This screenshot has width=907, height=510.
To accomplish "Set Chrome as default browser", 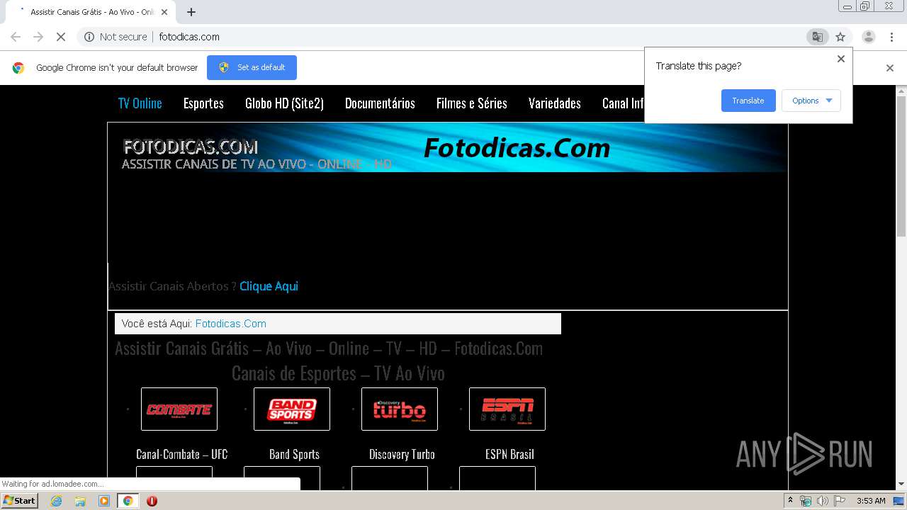I will pyautogui.click(x=252, y=67).
